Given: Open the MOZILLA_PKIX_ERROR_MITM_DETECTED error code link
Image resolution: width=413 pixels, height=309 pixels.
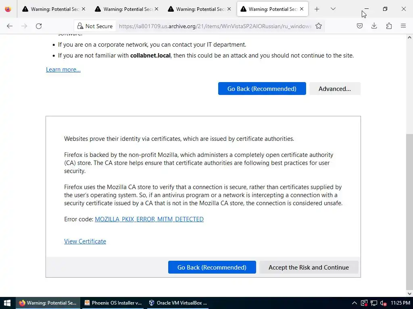Looking at the screenshot, I should click(149, 219).
